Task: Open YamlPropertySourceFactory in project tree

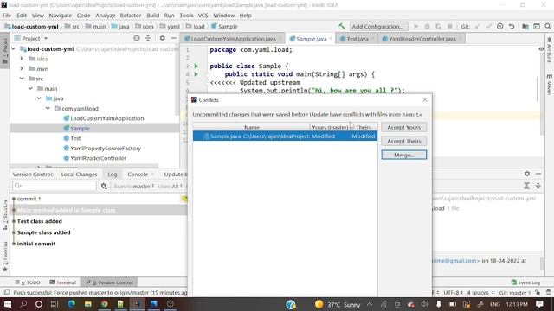Action: 106,148
